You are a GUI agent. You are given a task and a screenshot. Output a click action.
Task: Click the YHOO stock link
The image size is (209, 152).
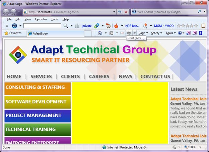[x=169, y=26]
